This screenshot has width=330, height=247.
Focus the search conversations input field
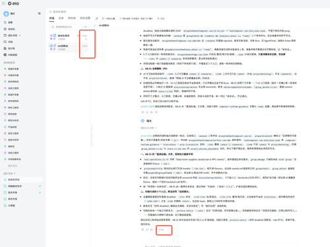point(65,27)
